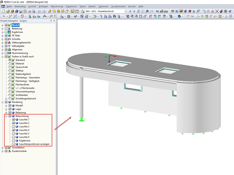Select the Sichtbarkeit tree item

coord(22,95)
